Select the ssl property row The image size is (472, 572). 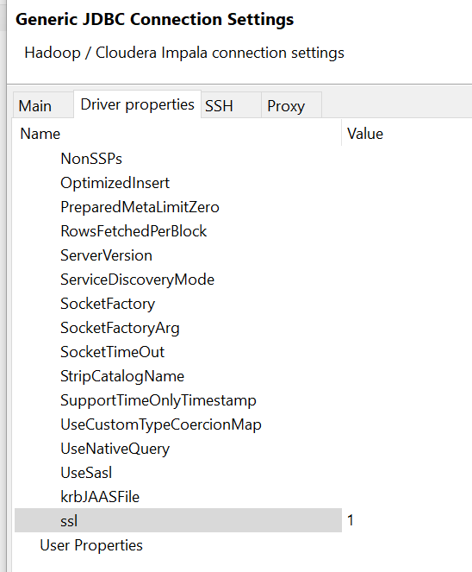pyautogui.click(x=178, y=520)
